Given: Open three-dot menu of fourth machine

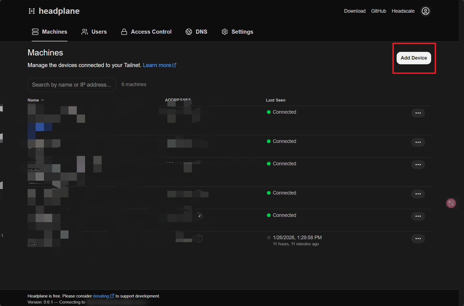Looking at the screenshot, I should 418,194.
